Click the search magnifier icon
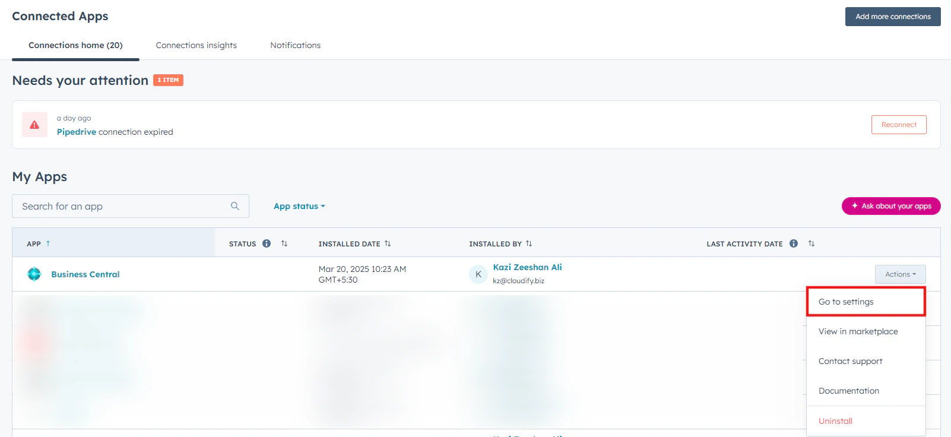 pos(235,206)
